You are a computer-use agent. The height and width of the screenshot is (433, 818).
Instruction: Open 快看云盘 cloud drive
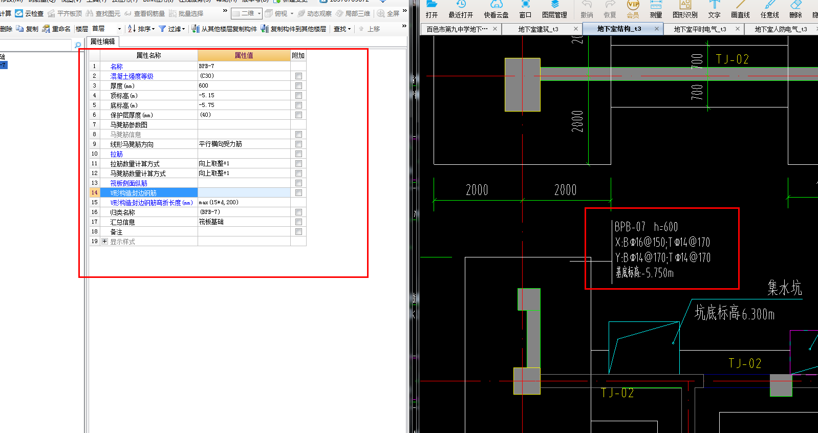(496, 9)
